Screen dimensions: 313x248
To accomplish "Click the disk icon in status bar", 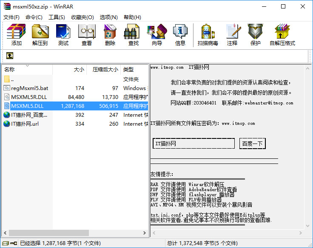I will (x=6, y=243).
